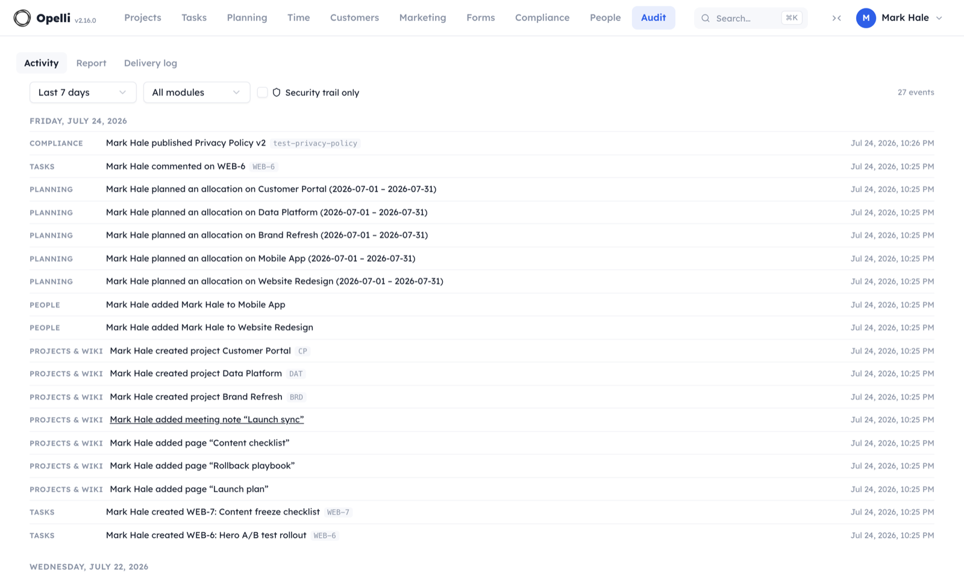Switch to the Delivery log tab

151,63
